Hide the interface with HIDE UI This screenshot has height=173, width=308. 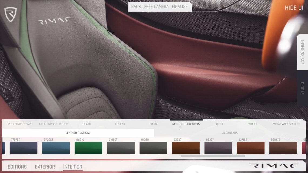pyautogui.click(x=294, y=8)
